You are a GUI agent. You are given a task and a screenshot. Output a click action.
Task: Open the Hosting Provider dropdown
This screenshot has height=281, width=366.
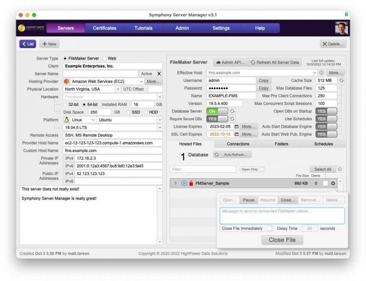141,82
